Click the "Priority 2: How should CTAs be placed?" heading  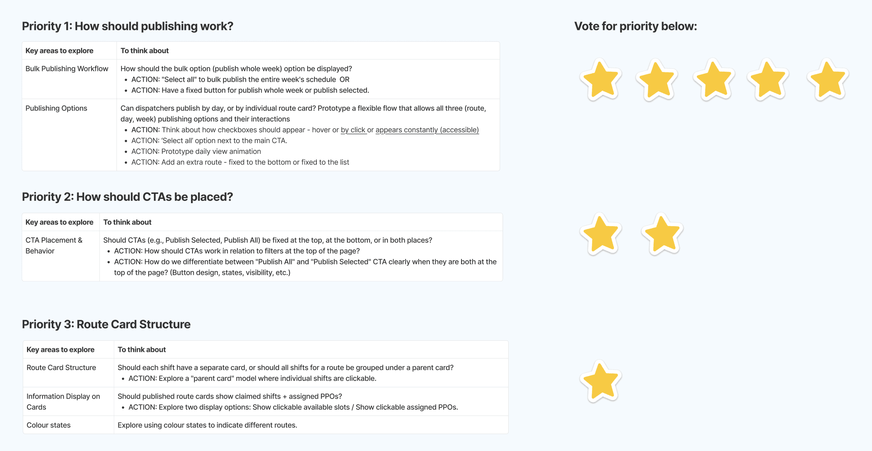(x=127, y=197)
